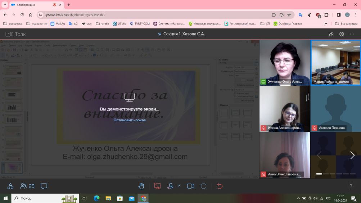Screen dimensions: 361x203
Task: Close the Конференция tab
Action: [60, 5]
